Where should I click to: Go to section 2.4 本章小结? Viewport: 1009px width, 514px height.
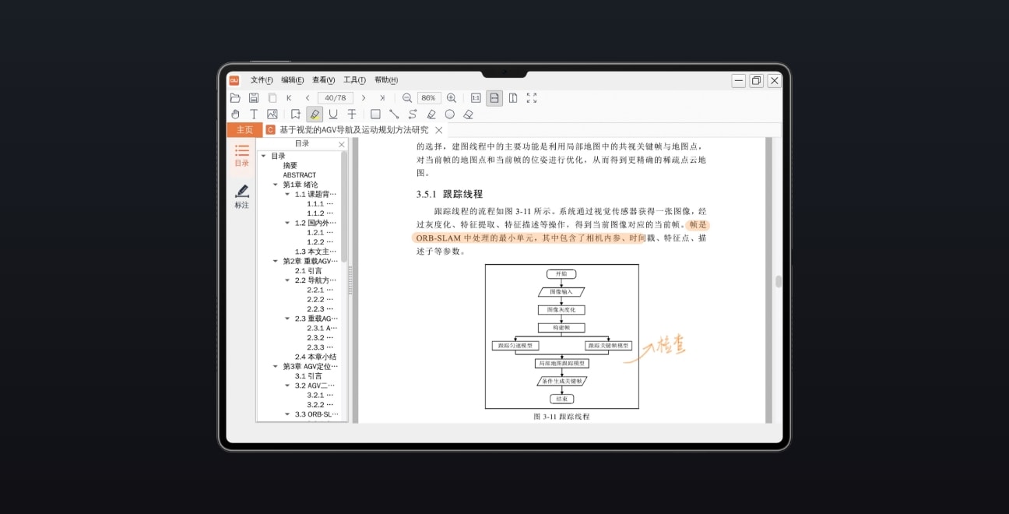point(317,356)
